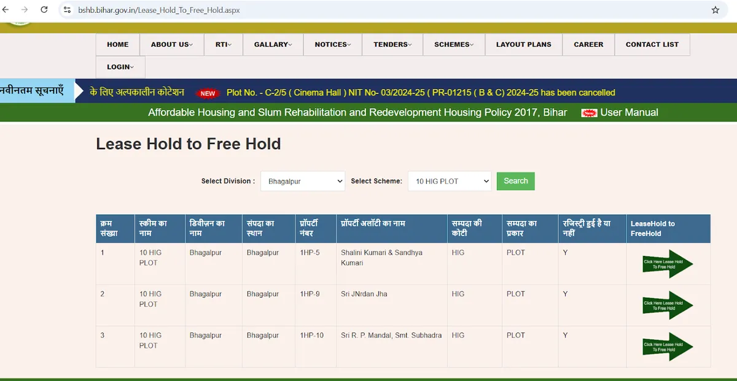This screenshot has height=381, width=737.
Task: Click the site info icon in address bar
Action: tap(68, 10)
